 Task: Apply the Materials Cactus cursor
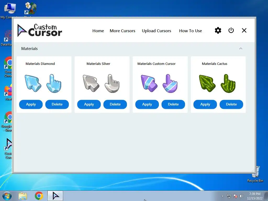click(205, 104)
